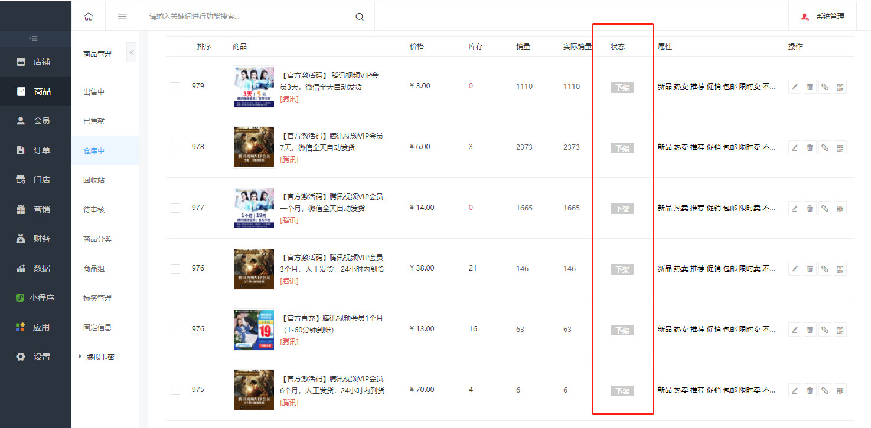Open 店铺 in the main sidebar
The height and width of the screenshot is (428, 871).
pos(35,62)
